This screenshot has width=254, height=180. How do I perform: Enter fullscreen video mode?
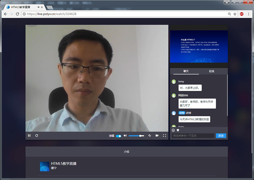[164, 136]
